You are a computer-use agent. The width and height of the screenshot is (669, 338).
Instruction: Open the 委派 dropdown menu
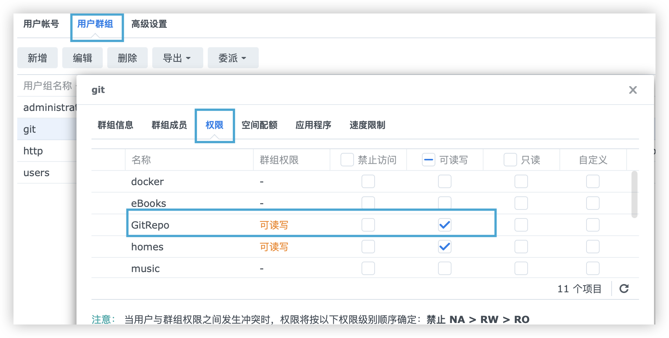click(233, 58)
